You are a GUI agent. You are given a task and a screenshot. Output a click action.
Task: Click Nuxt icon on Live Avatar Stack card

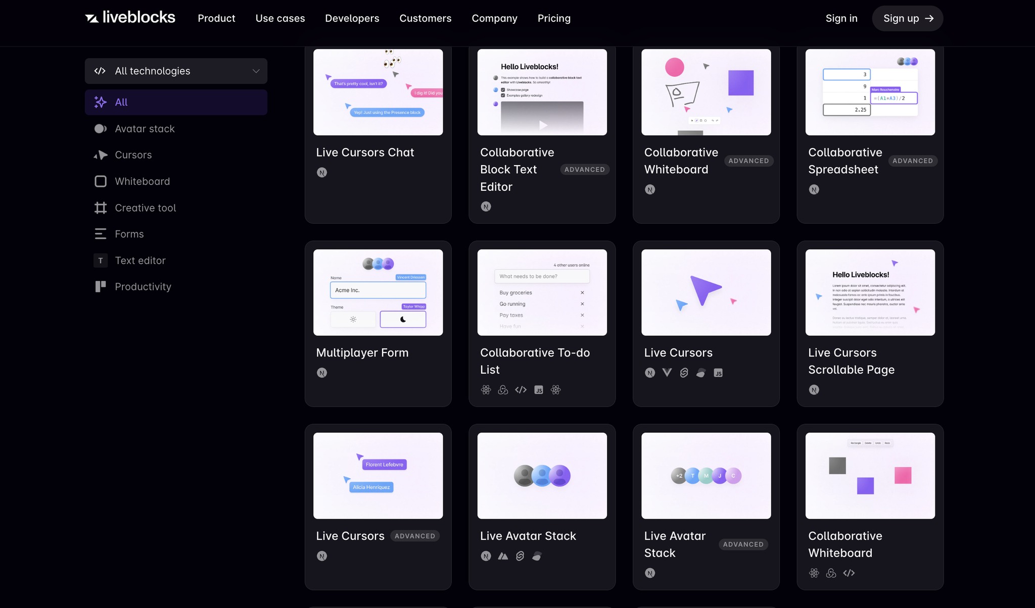pos(503,556)
